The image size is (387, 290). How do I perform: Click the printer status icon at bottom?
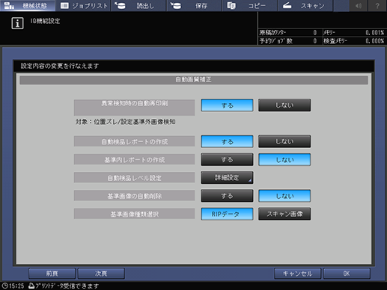pyautogui.click(x=31, y=286)
